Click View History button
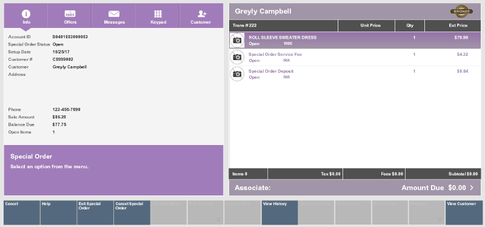 click(x=279, y=212)
